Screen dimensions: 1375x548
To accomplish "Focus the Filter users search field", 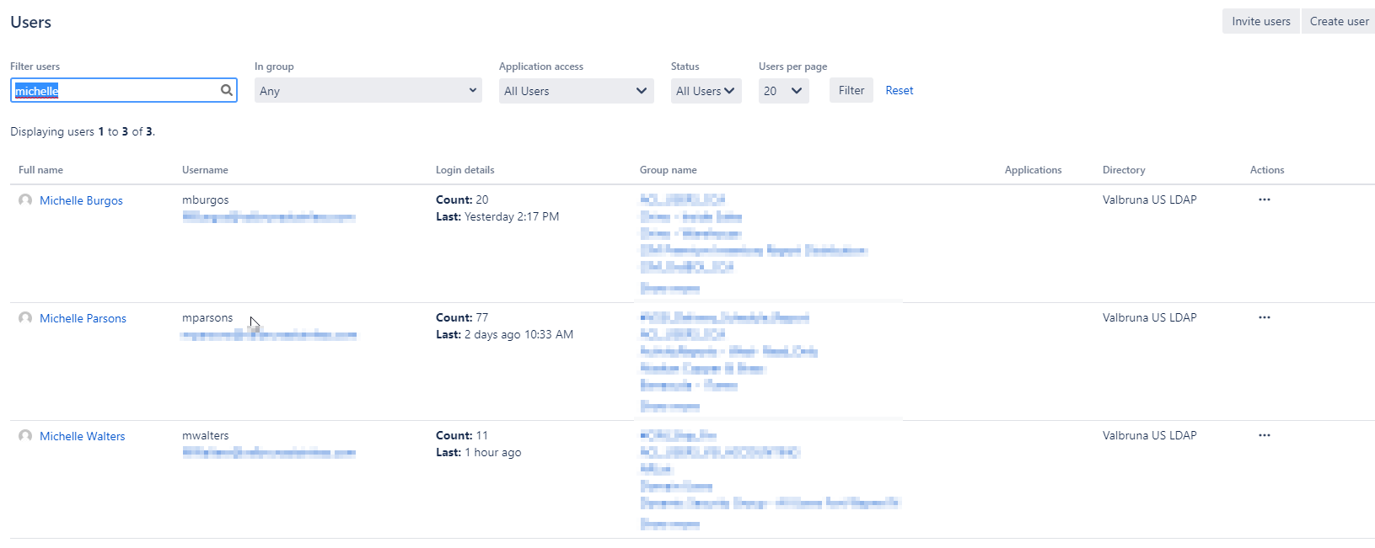I will click(x=124, y=90).
